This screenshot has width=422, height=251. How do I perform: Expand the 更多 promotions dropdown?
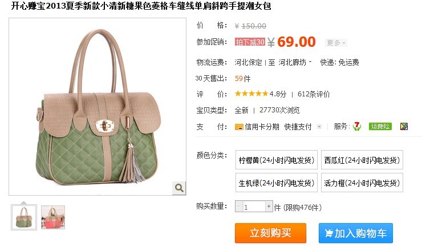click(336, 43)
